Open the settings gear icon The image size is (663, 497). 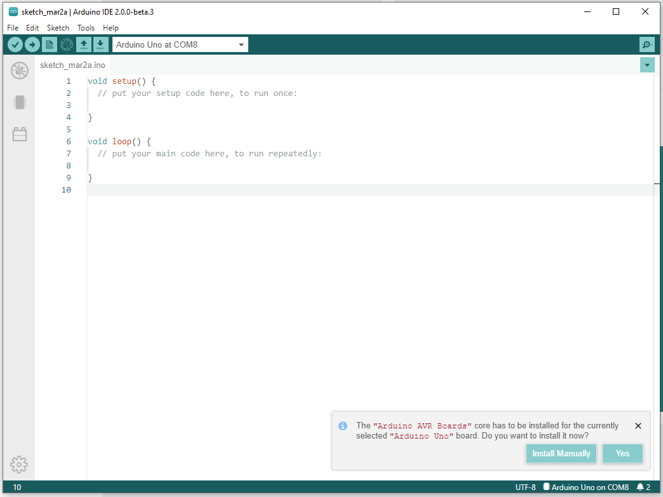click(x=19, y=465)
